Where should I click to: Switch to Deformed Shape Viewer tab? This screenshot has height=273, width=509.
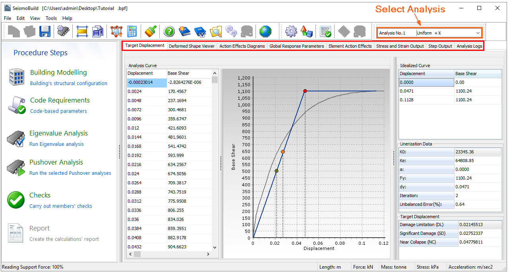click(192, 46)
